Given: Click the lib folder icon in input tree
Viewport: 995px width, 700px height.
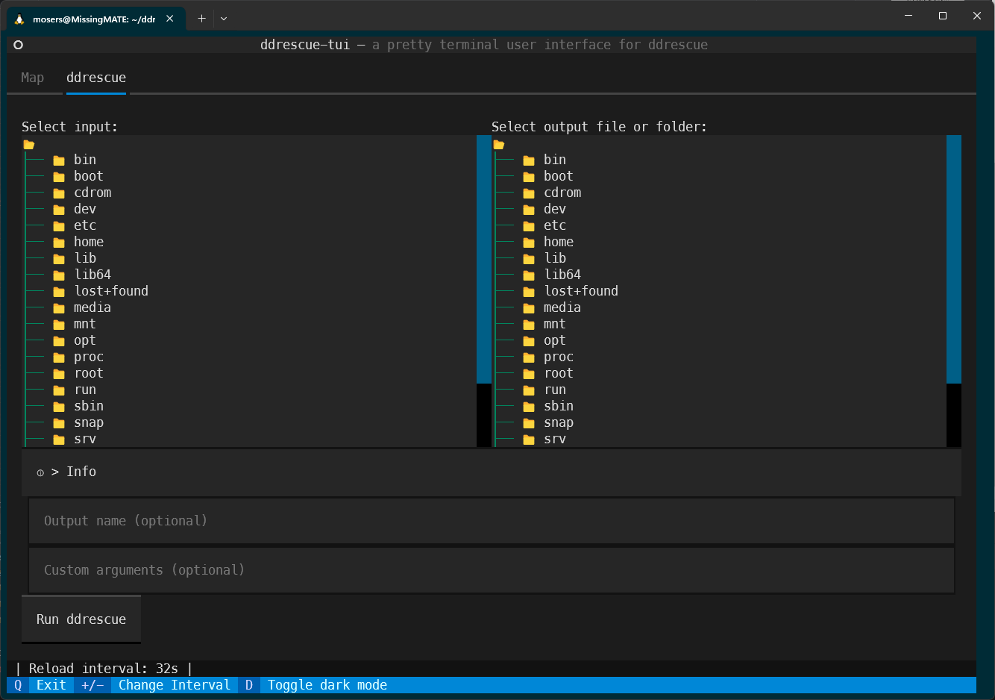Looking at the screenshot, I should (x=59, y=259).
